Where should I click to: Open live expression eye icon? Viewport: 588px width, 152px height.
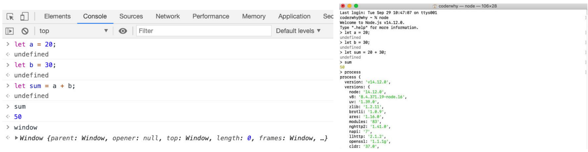tap(123, 31)
